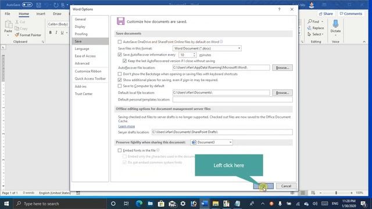Click the Dictate microphone icon
This screenshot has height=209, width=372.
tap(335, 24)
